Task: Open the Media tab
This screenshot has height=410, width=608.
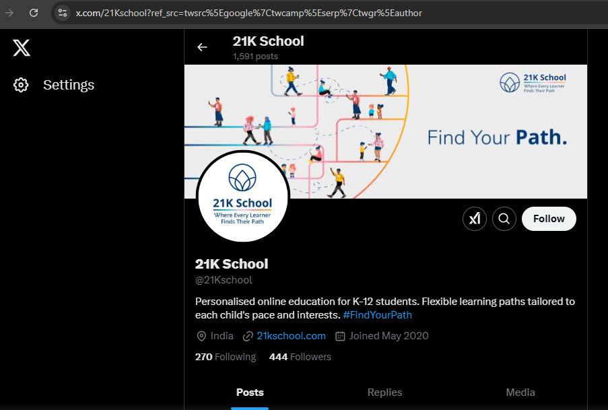Action: (x=520, y=392)
